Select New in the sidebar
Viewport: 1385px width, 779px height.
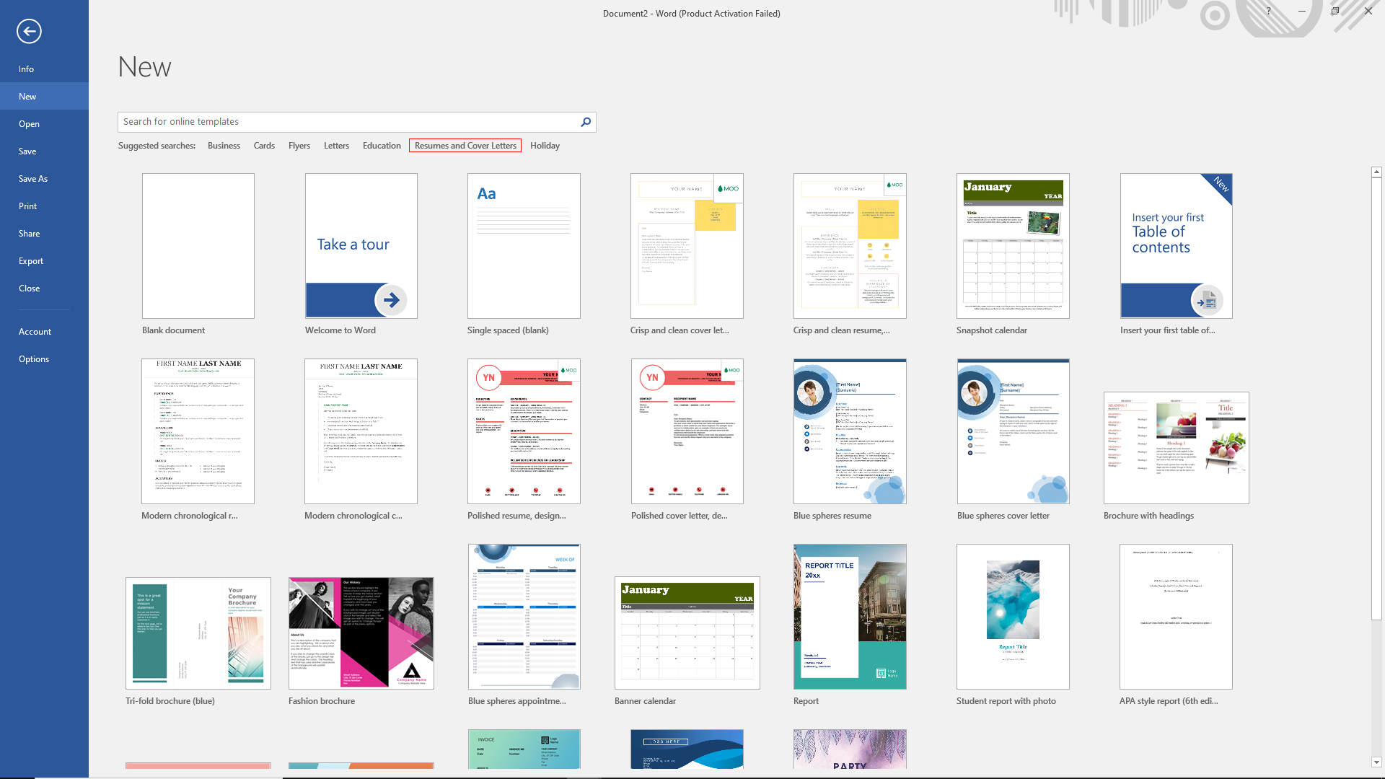coord(44,96)
